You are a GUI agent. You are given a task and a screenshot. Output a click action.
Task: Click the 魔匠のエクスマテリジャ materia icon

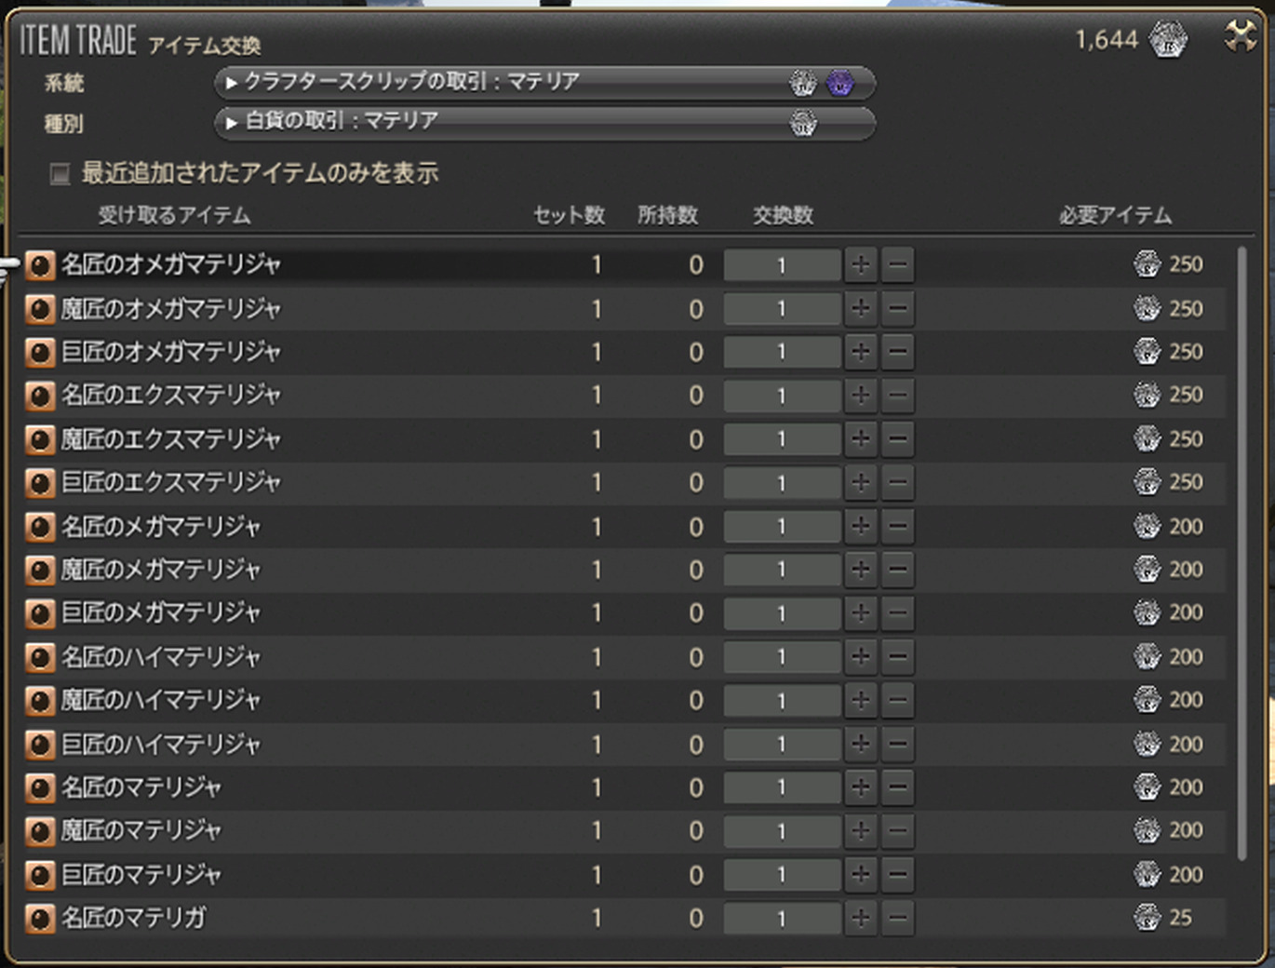coord(40,439)
